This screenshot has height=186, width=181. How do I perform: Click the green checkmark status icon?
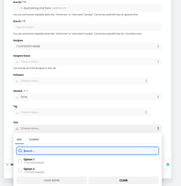pos(168,164)
